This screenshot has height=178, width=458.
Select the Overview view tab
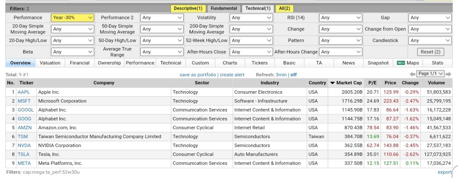[x=20, y=63]
